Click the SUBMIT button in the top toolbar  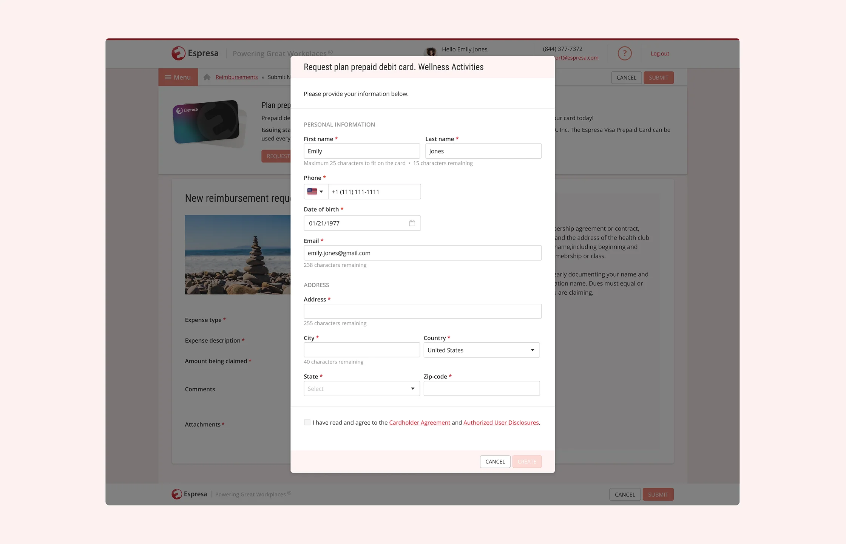click(x=658, y=77)
